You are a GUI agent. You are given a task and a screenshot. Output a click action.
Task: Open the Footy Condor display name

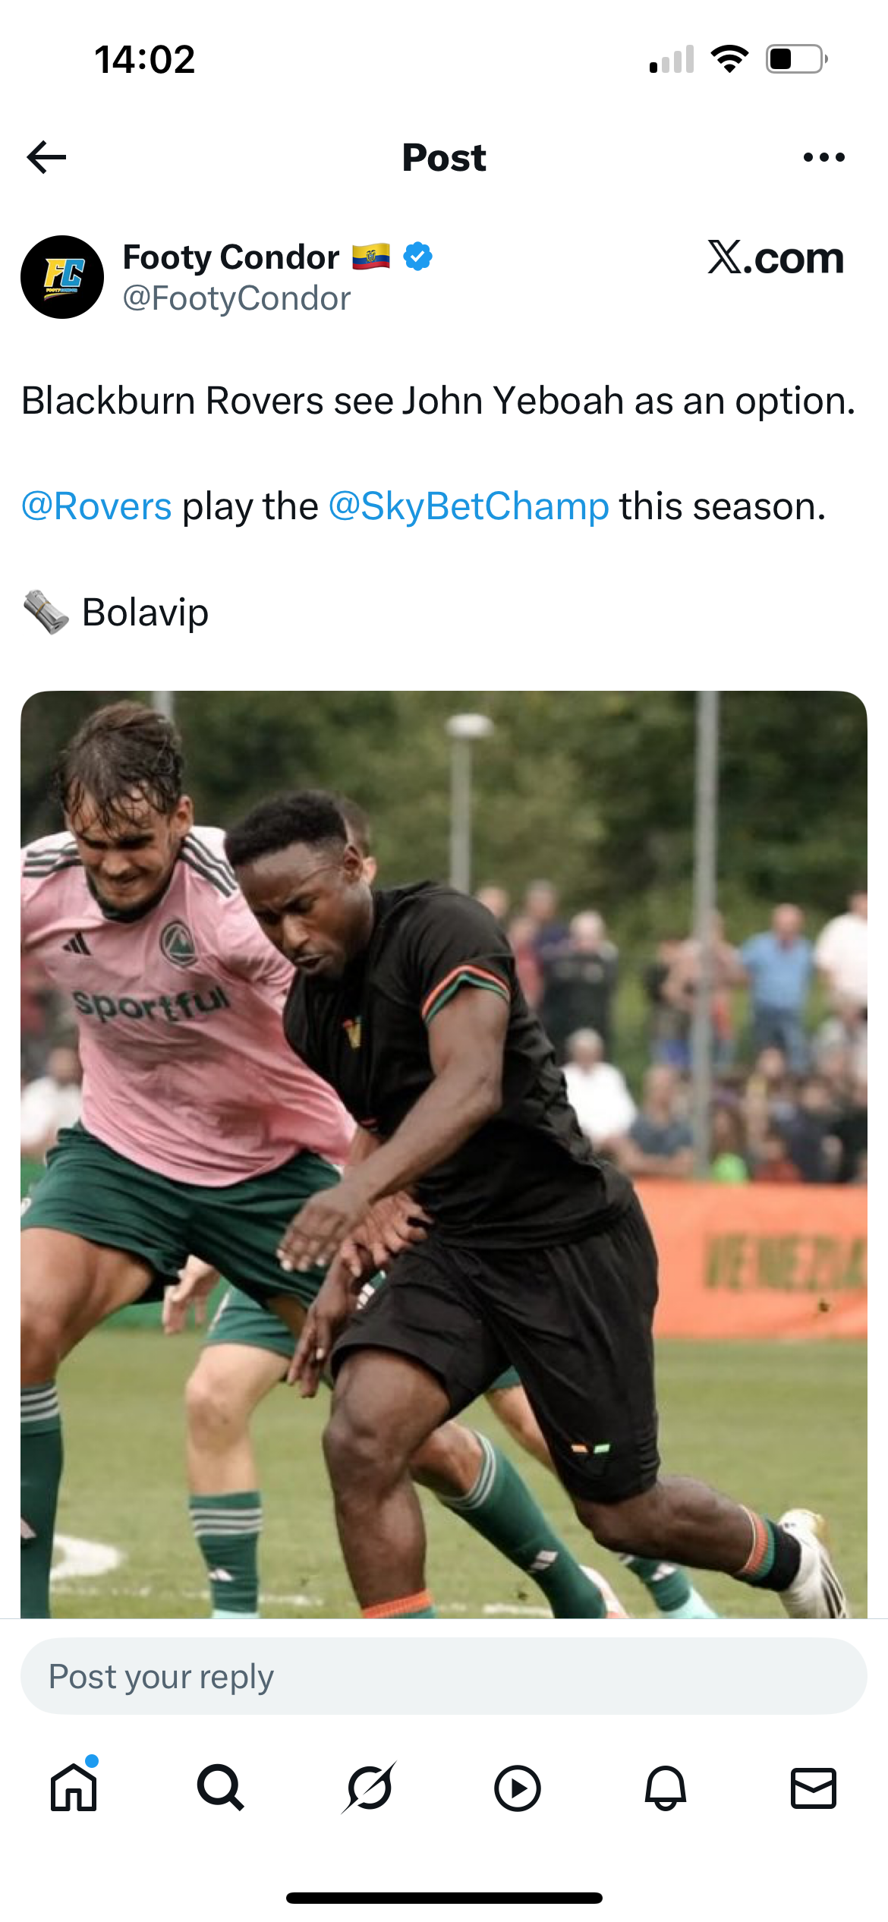point(231,257)
